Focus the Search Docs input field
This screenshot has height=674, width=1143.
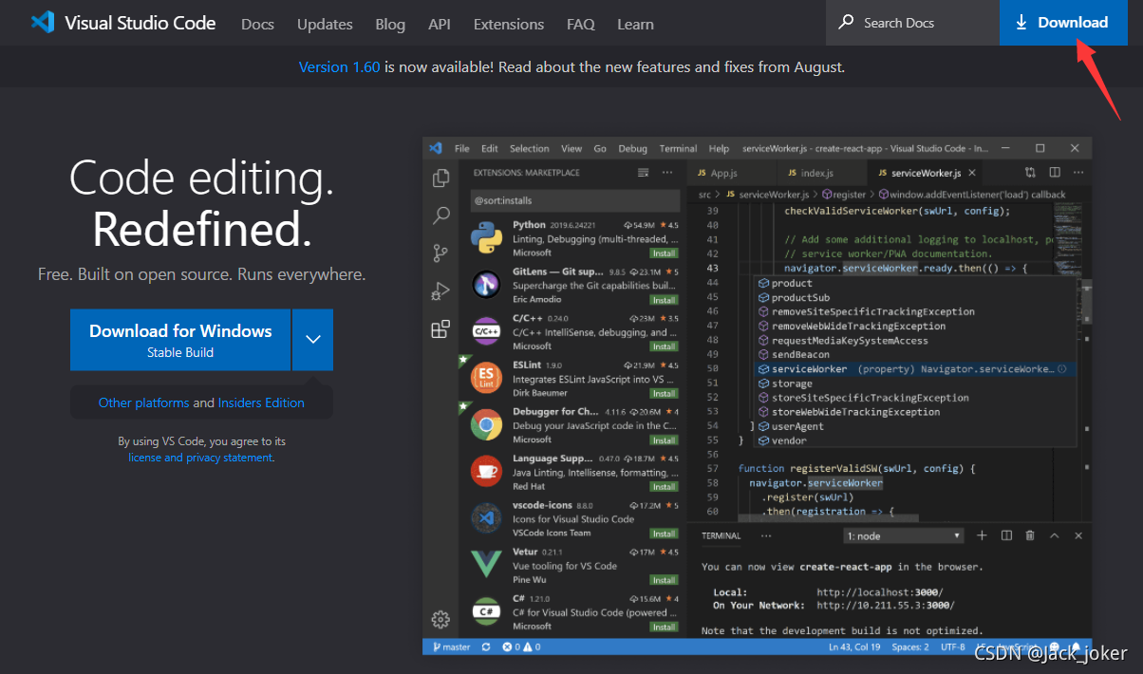pyautogui.click(x=913, y=23)
